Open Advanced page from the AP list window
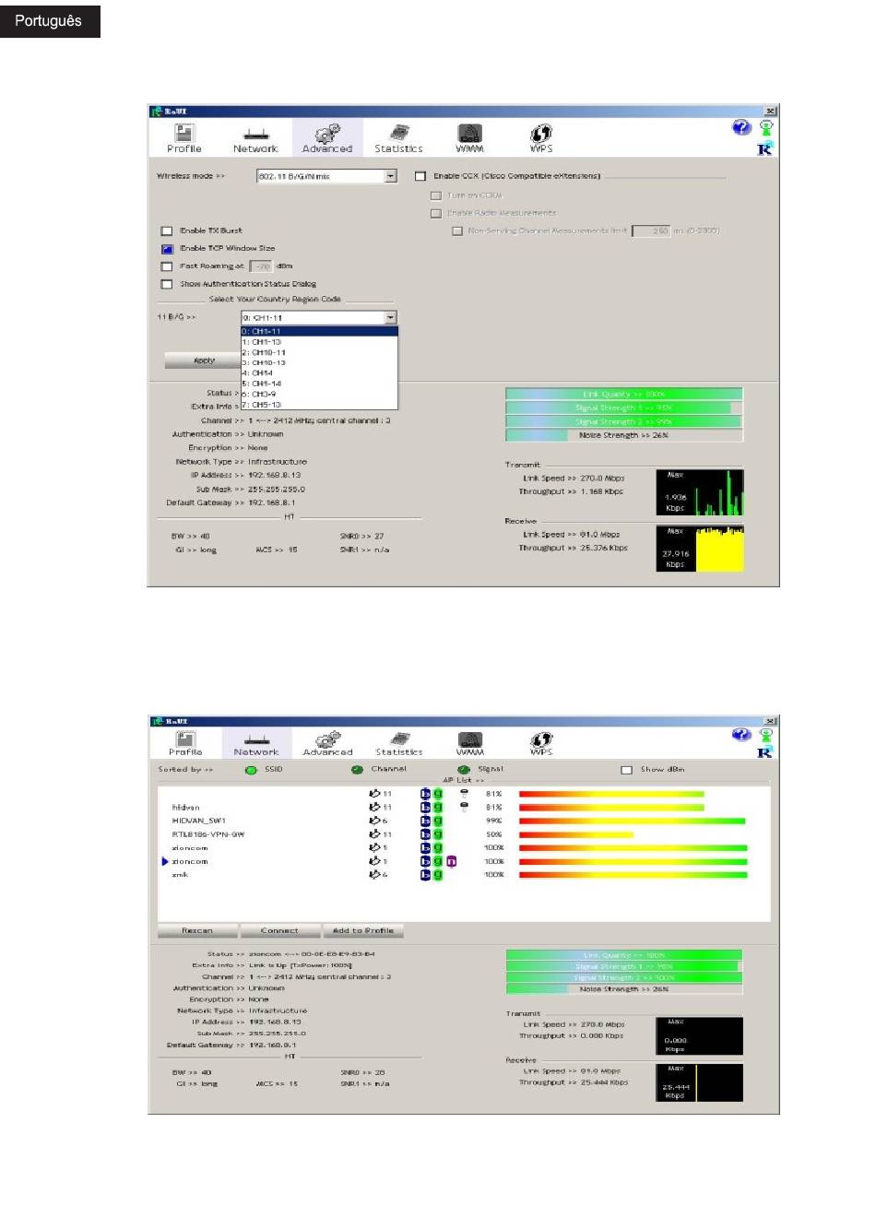 pyautogui.click(x=327, y=743)
